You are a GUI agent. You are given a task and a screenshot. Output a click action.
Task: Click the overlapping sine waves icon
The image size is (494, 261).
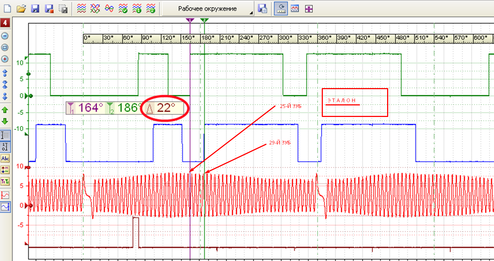pos(109,9)
